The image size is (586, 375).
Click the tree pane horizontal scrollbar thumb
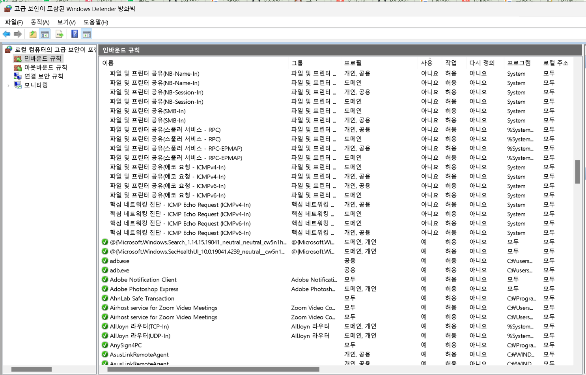tap(32, 369)
